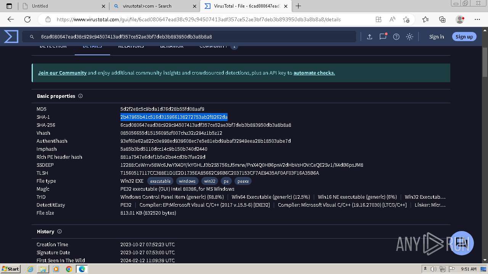The height and width of the screenshot is (274, 488).
Task: Open the Collections icon
Action: coord(442,19)
